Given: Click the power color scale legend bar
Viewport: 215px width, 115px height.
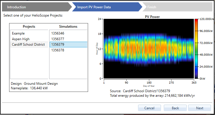Looking at the screenshot, I should [x=196, y=49].
